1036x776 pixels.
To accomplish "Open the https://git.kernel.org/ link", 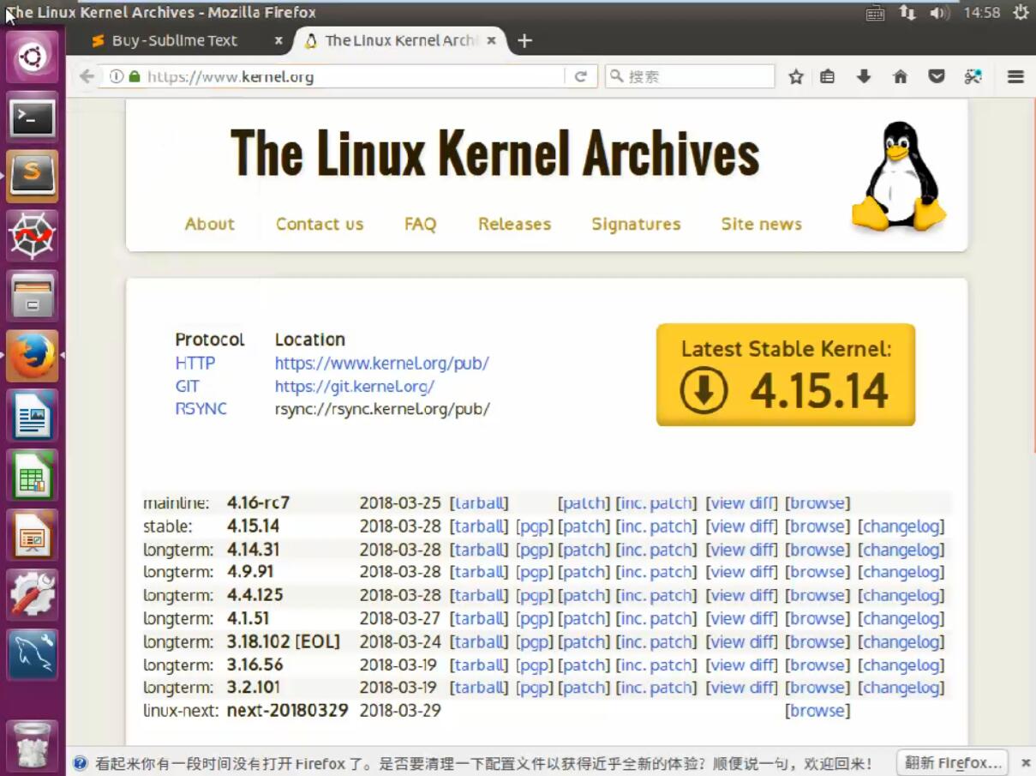I will pyautogui.click(x=354, y=386).
